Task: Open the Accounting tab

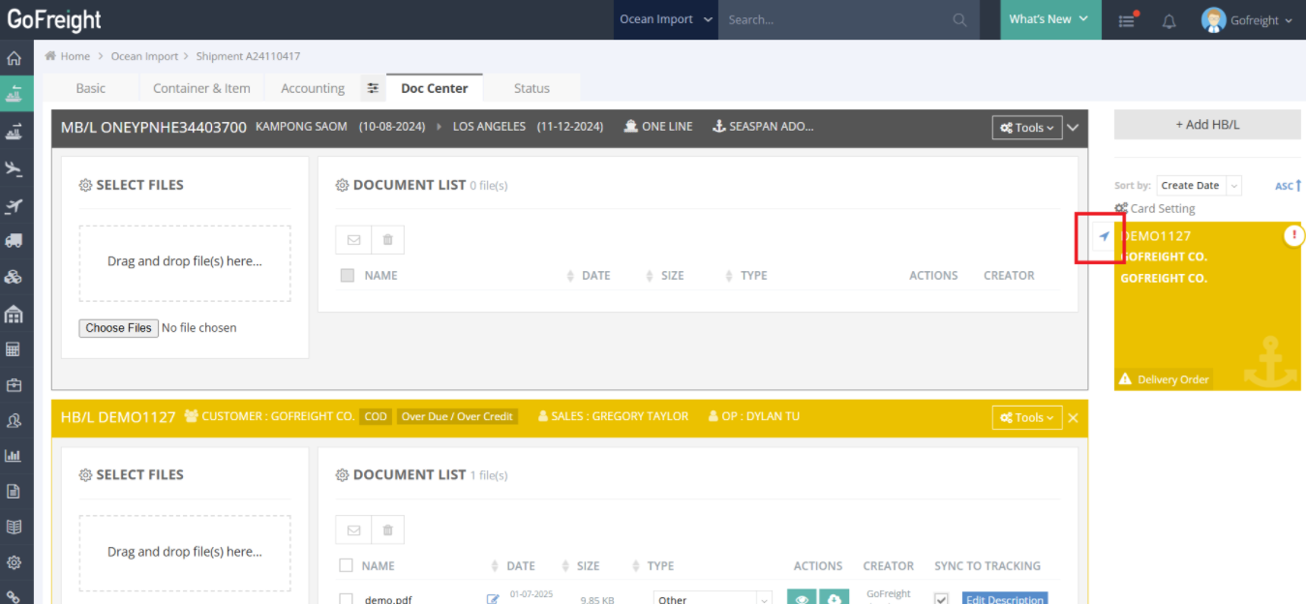Action: (312, 88)
